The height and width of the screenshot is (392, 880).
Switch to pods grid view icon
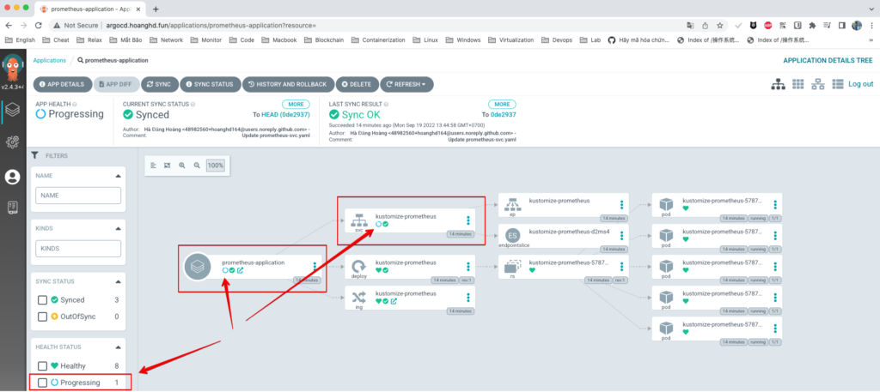click(x=798, y=84)
